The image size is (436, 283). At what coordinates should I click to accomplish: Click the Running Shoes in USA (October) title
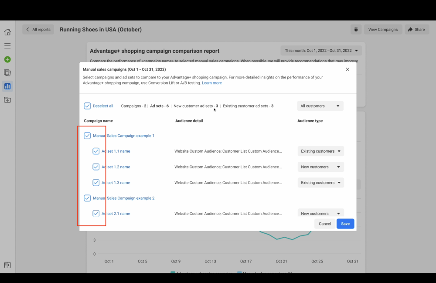[101, 30]
